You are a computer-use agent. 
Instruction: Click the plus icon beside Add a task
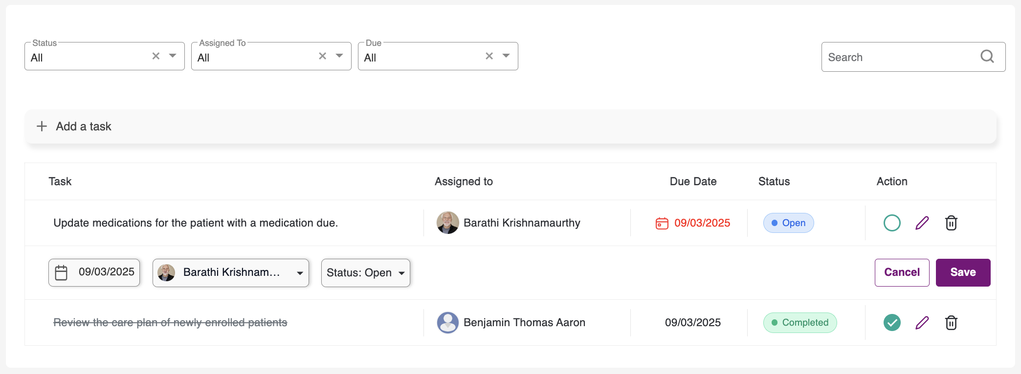42,126
